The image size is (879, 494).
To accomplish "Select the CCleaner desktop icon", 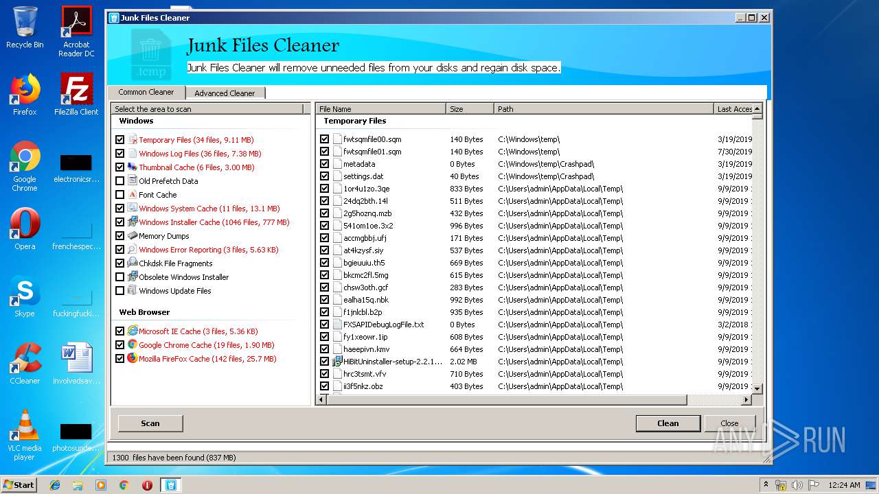I will 25,363.
